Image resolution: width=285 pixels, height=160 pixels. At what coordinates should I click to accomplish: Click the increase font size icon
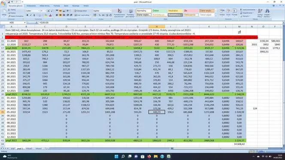tap(49, 11)
